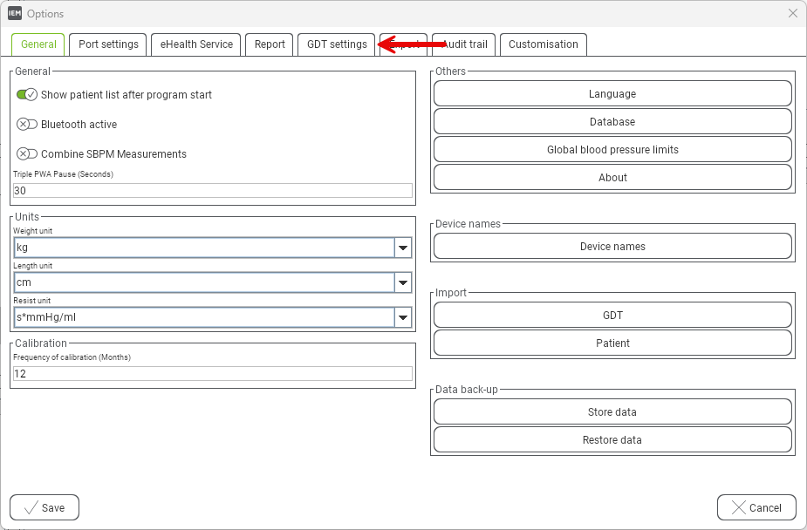Screen dimensions: 807x530
Task: Turn on Combine SBPM Measurements
Action: [x=27, y=153]
